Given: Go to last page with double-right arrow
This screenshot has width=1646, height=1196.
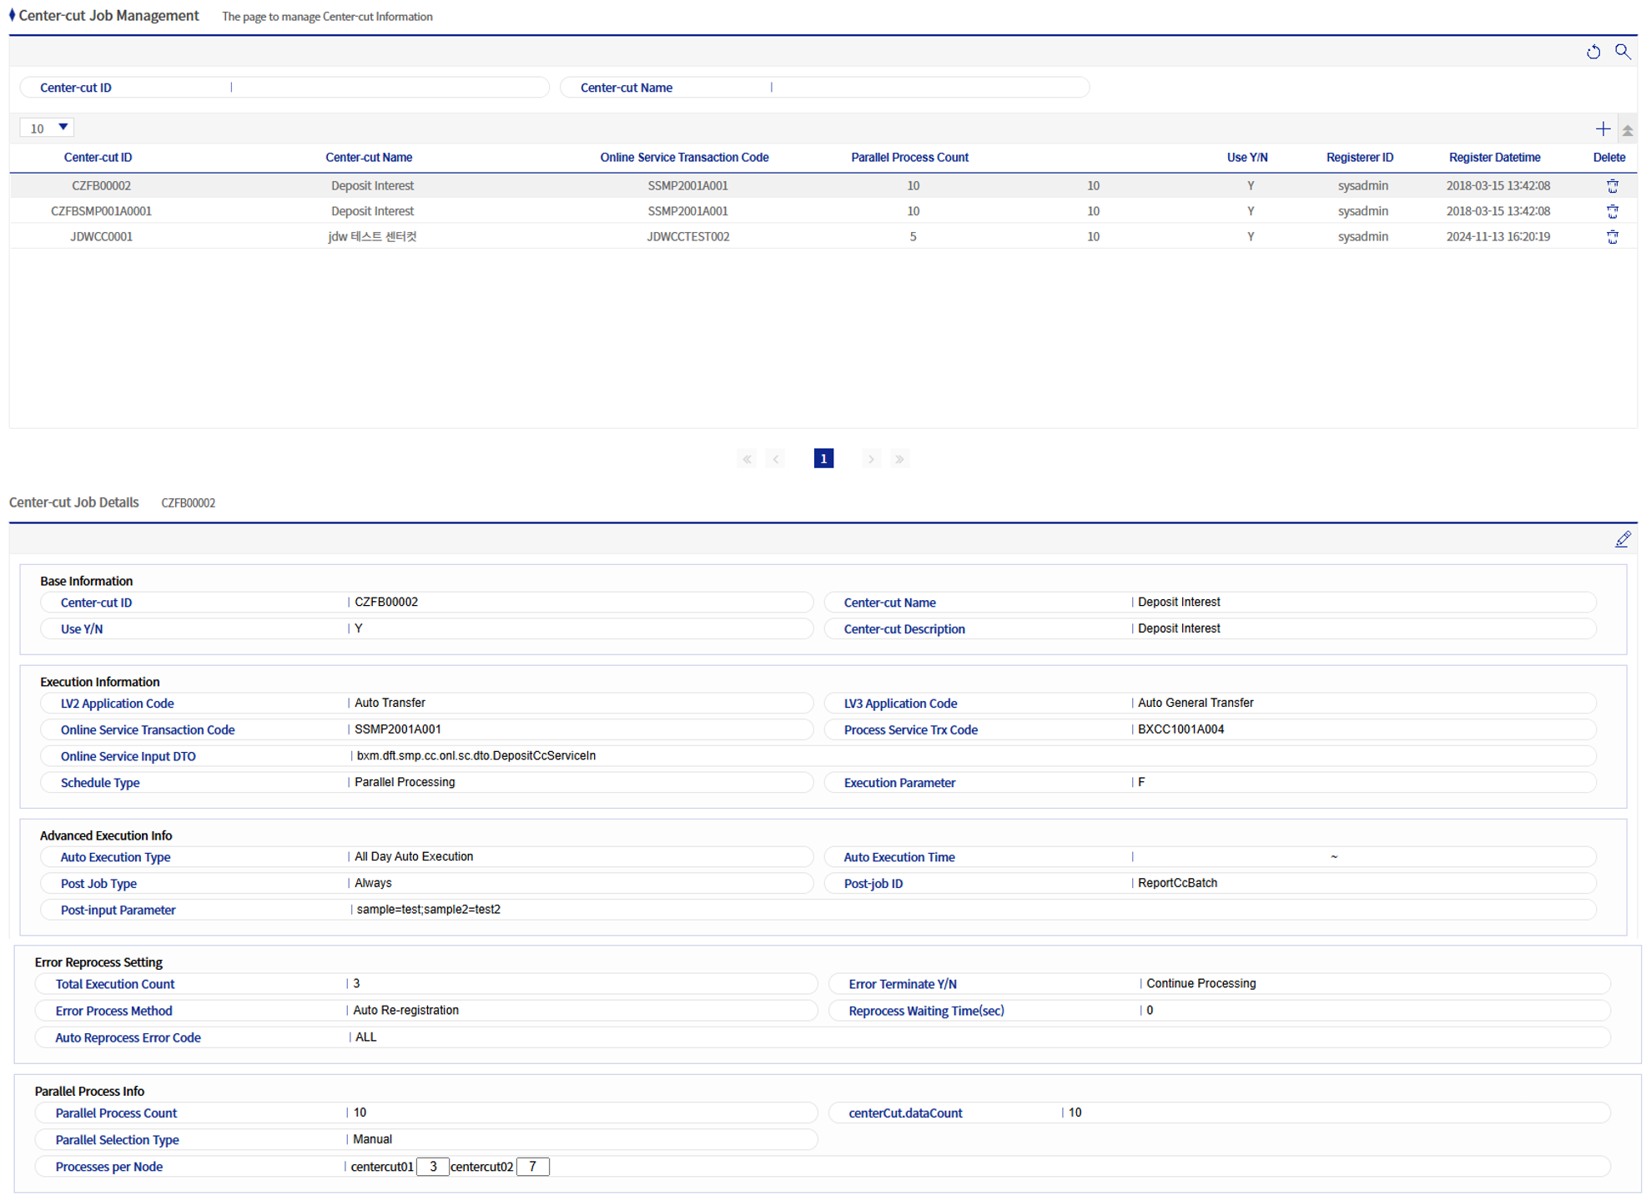Looking at the screenshot, I should pyautogui.click(x=899, y=459).
